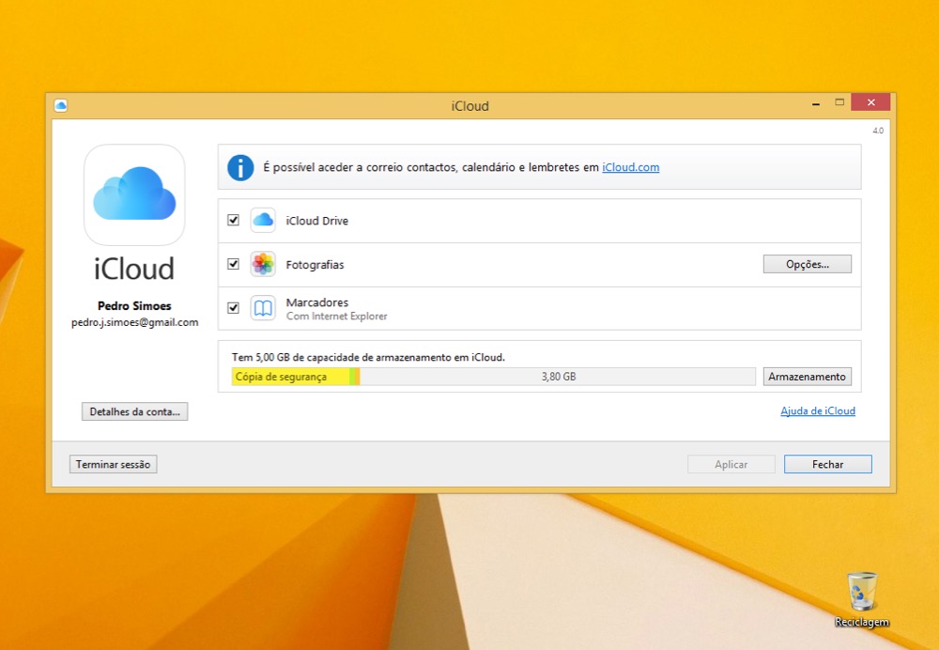Uncheck the Fotografias option
Viewport: 939px width, 650px height.
pyautogui.click(x=234, y=264)
